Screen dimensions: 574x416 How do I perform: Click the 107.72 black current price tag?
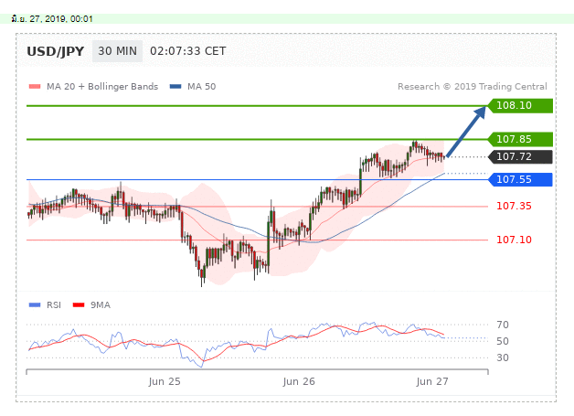[x=521, y=156]
